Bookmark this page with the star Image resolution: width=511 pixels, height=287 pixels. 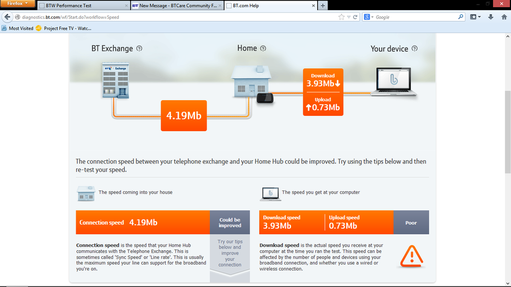point(341,17)
